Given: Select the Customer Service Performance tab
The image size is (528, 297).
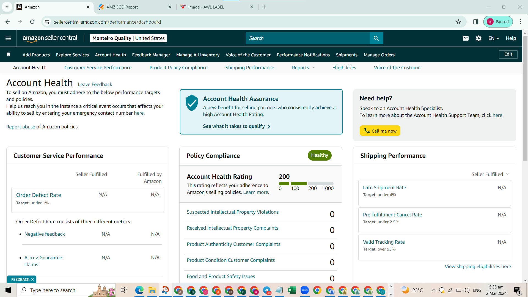Looking at the screenshot, I should [x=98, y=68].
